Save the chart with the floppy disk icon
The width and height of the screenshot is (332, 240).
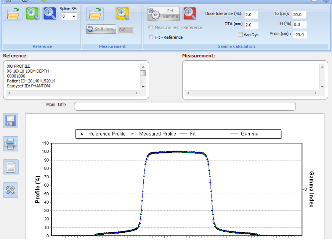(11, 121)
